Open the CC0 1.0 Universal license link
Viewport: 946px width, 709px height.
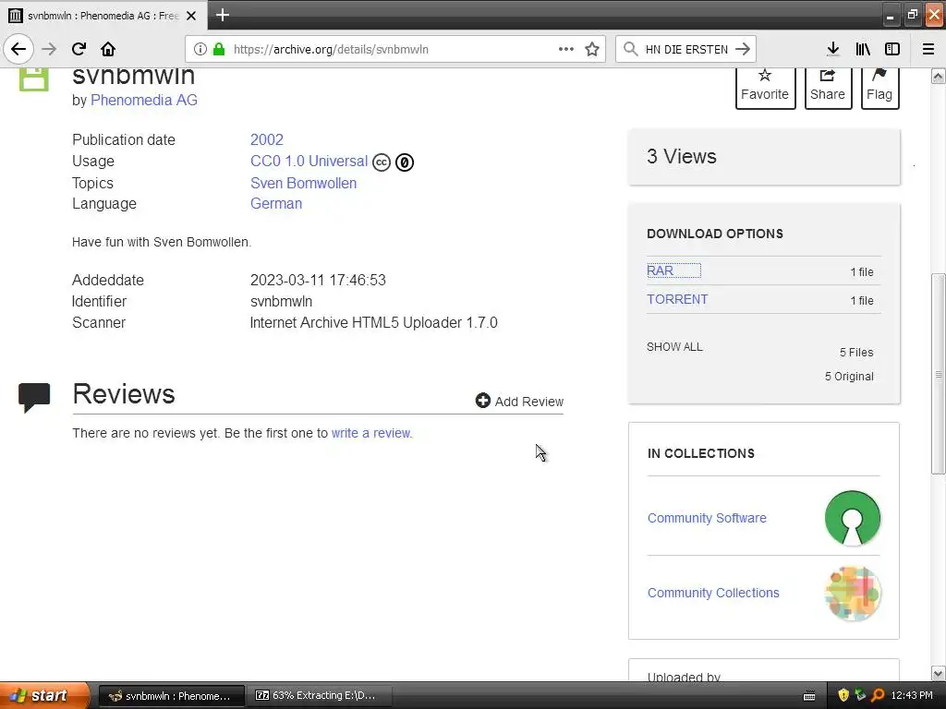[x=309, y=161]
